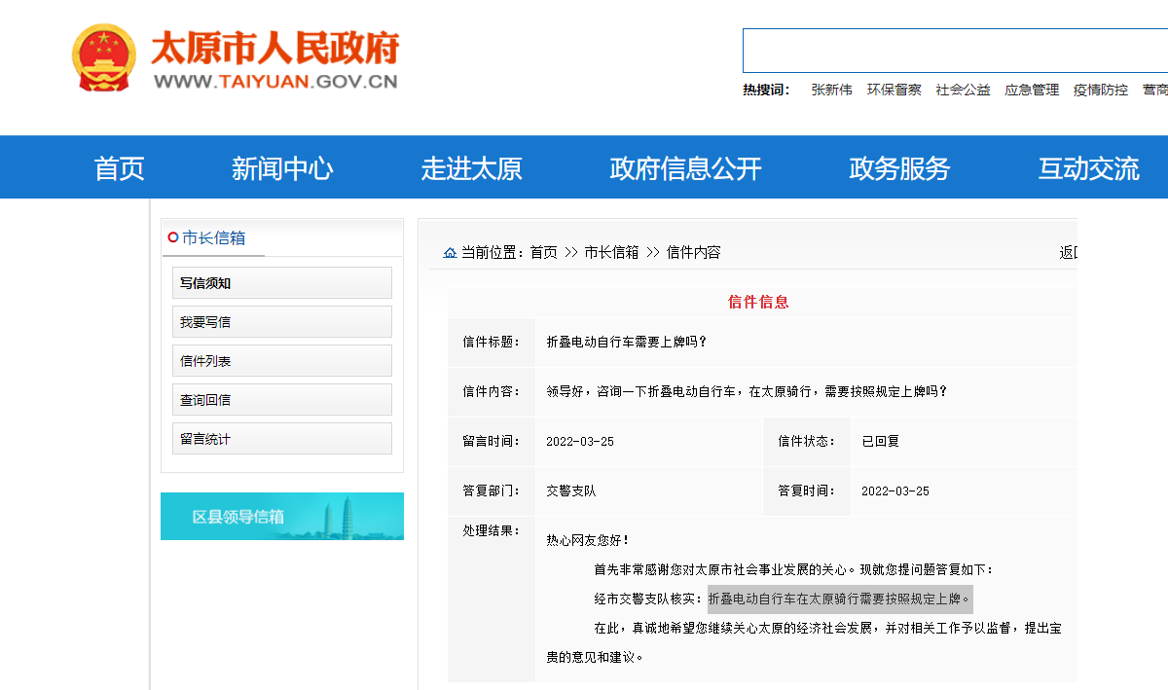Open 留言统计 in the sidebar
The width and height of the screenshot is (1168, 690).
coord(282,439)
